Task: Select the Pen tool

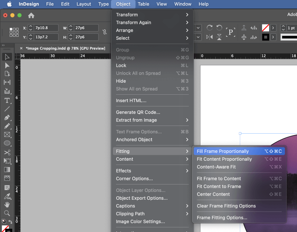Action: tap(7, 117)
